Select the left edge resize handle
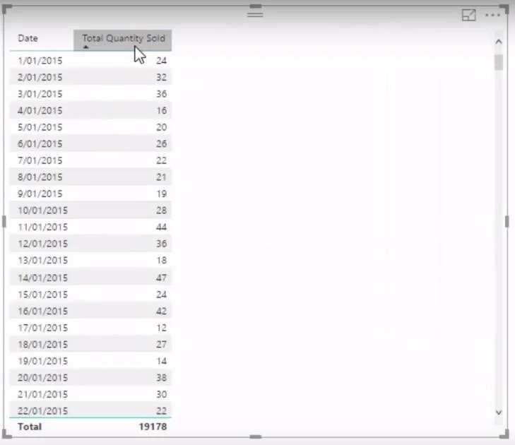The width and height of the screenshot is (515, 445). (x=4, y=222)
